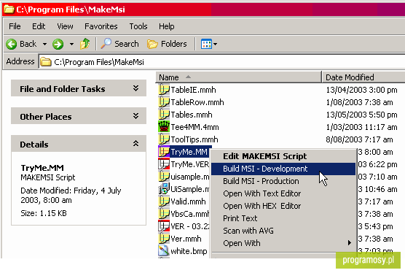Image resolution: width=405 pixels, height=273 pixels.
Task: Choose Print Text from context menu
Action: (283, 218)
